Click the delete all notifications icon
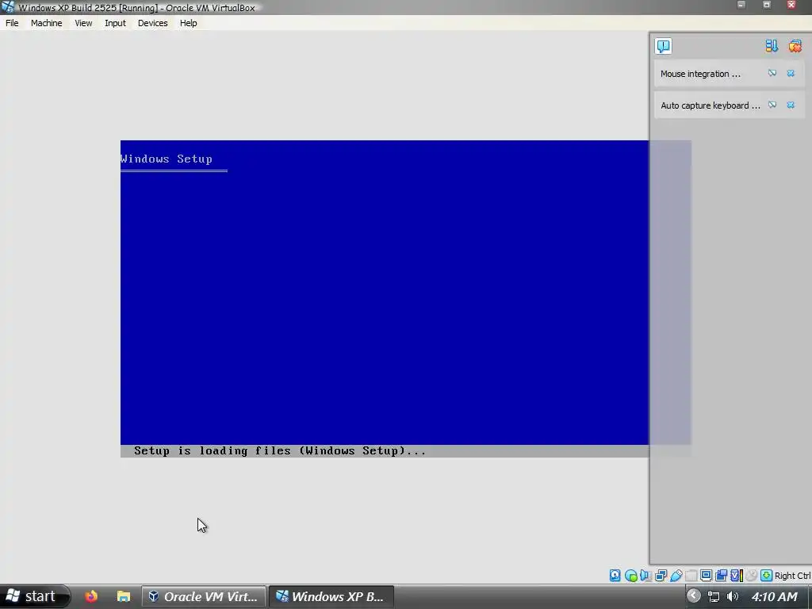The image size is (812, 609). (x=795, y=46)
